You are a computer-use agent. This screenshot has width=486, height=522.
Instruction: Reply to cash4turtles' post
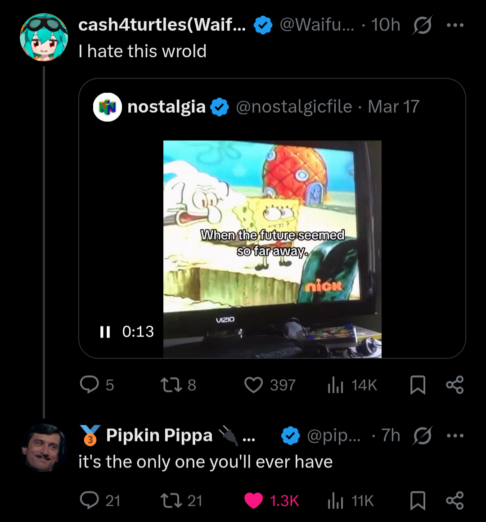89,385
